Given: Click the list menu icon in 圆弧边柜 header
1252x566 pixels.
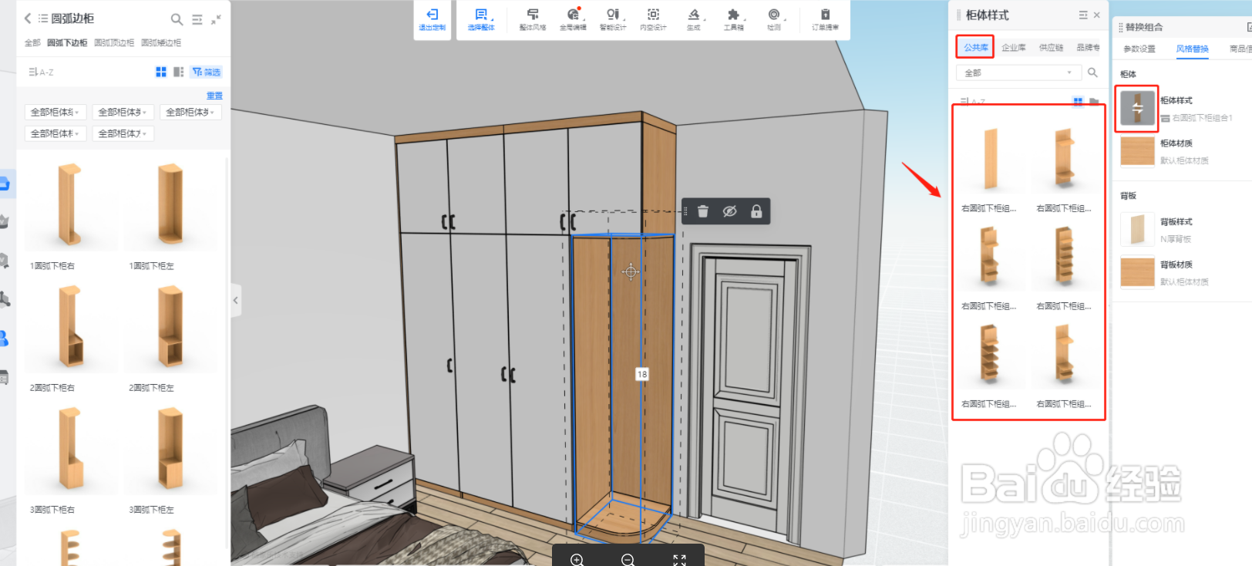Looking at the screenshot, I should (x=197, y=19).
